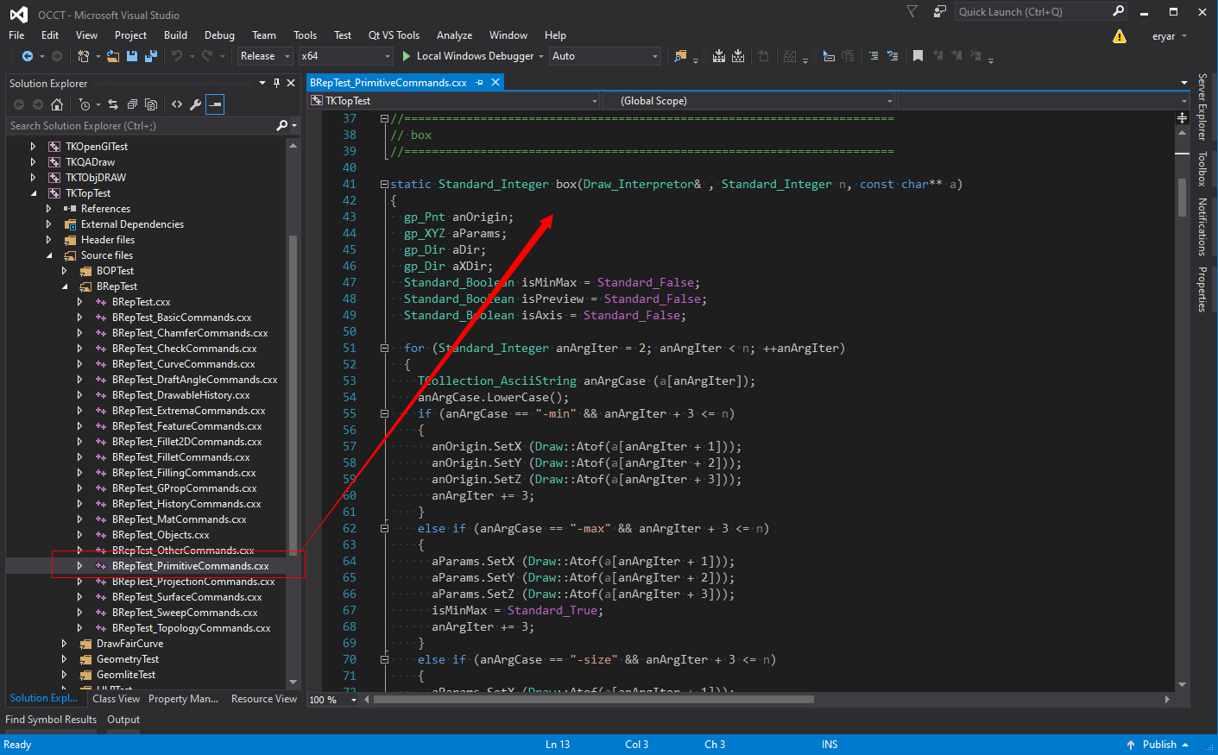
Task: Open the (Global Scope) dropdown
Action: tap(749, 101)
